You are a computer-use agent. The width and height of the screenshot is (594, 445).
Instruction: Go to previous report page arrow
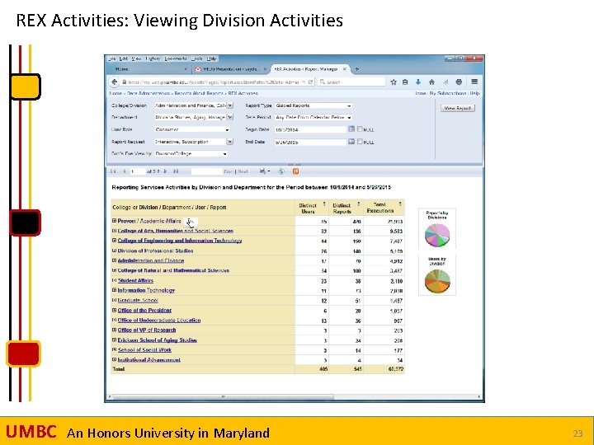coord(124,171)
